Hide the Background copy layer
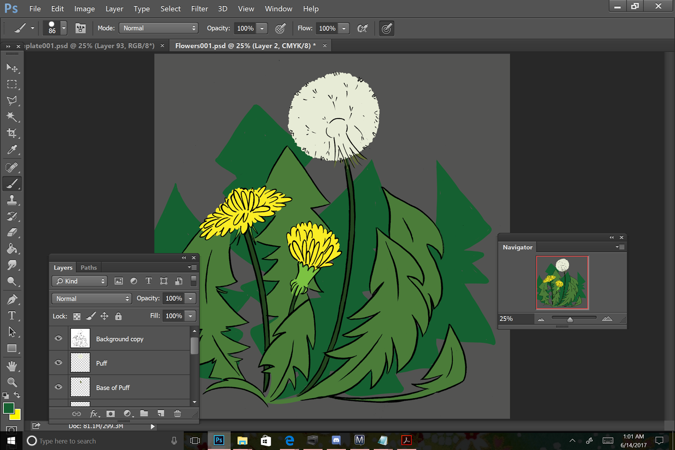675x450 pixels. [x=59, y=338]
